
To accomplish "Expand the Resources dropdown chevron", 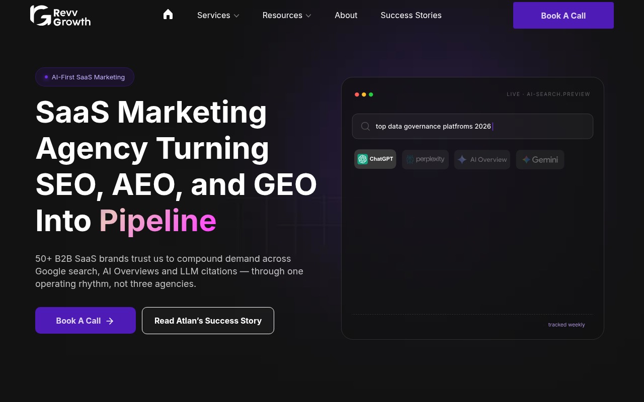I will coord(308,16).
